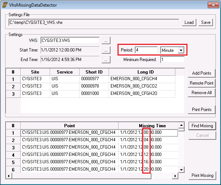Click the VHS name input field
The height and width of the screenshot is (185, 221).
[70, 40]
